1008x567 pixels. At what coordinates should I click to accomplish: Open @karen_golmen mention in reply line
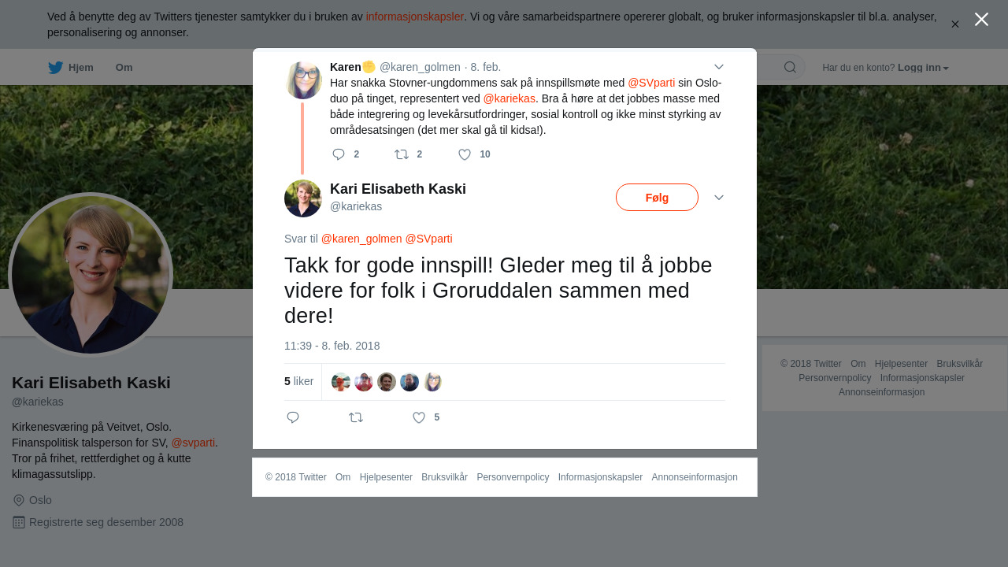361,239
